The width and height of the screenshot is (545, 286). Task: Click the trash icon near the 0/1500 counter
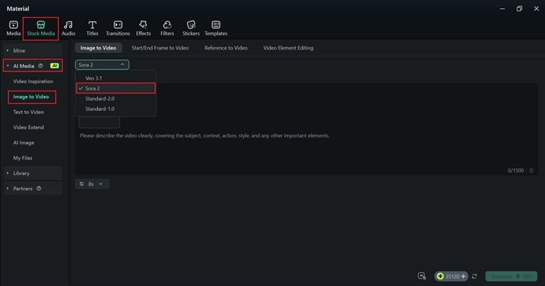click(x=531, y=171)
